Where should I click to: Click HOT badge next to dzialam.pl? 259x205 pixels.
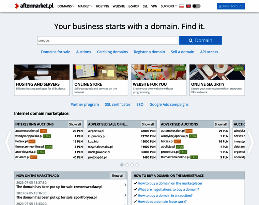(x=34, y=157)
